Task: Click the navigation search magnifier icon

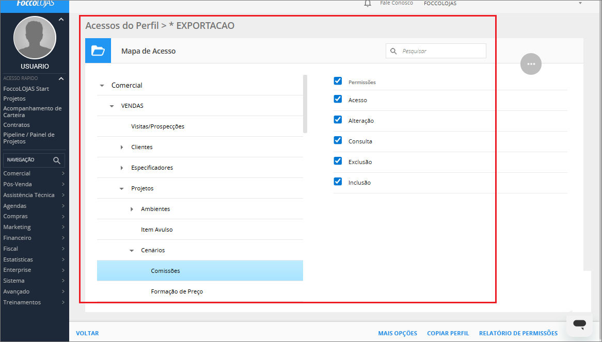Action: 57,160
